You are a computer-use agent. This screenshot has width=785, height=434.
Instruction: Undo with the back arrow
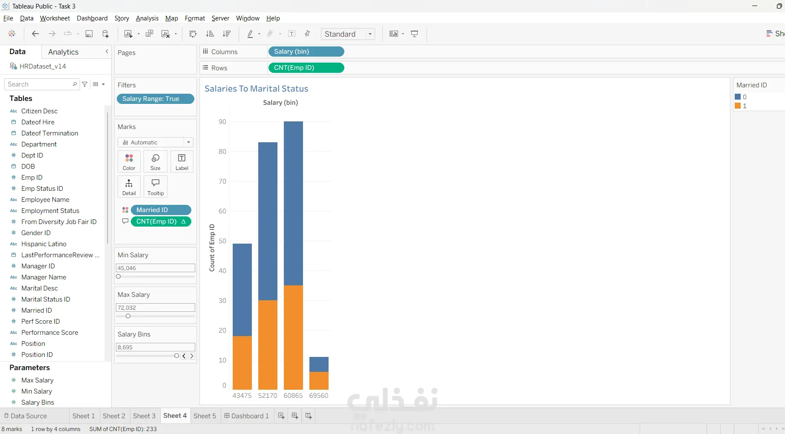pyautogui.click(x=35, y=34)
